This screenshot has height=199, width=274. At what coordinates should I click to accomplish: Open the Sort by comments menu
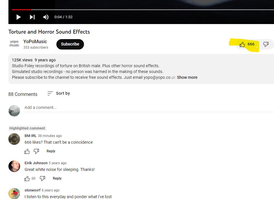59,93
